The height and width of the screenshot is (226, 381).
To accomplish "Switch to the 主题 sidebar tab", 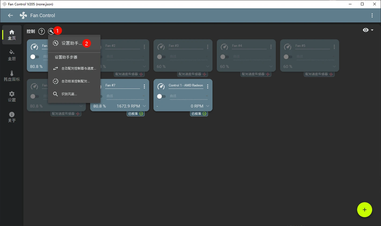I will pos(12,55).
